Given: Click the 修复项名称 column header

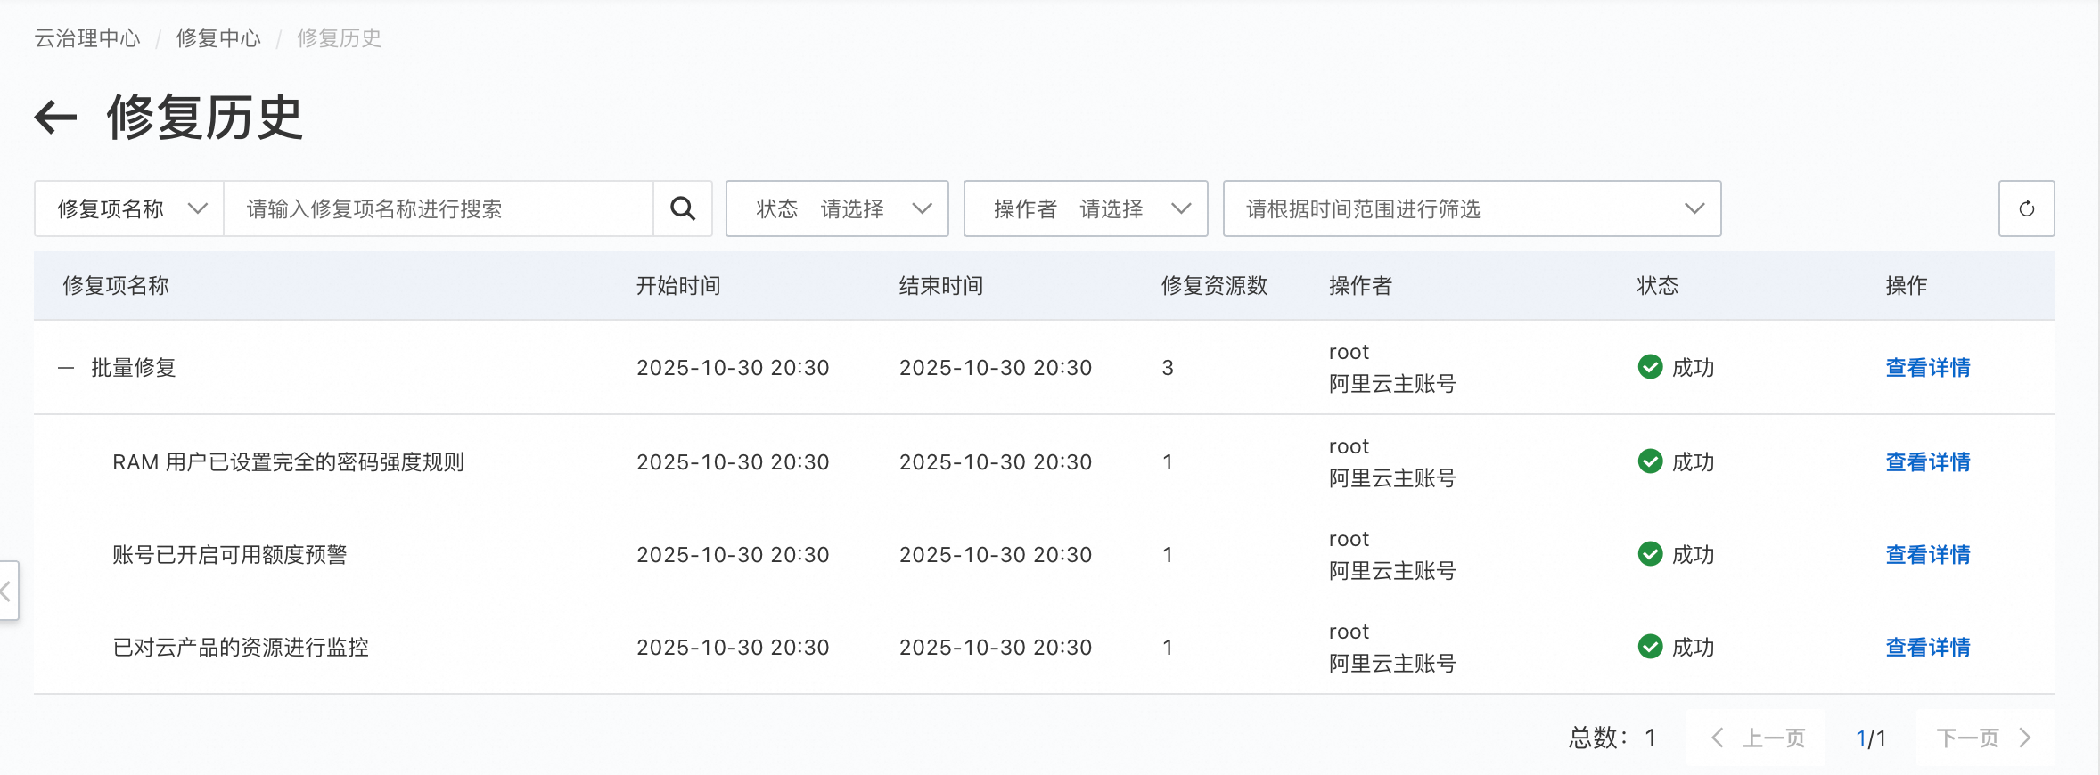Looking at the screenshot, I should coord(116,286).
